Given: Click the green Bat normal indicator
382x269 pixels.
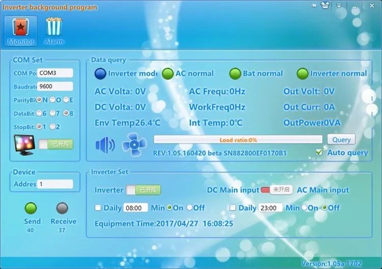Looking at the screenshot, I should [x=235, y=73].
